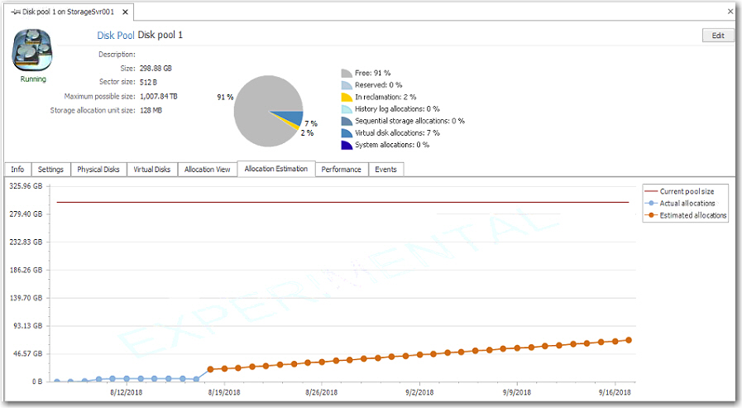Image resolution: width=742 pixels, height=408 pixels.
Task: Click the Virtual disk allocations legend swatch
Action: click(347, 132)
